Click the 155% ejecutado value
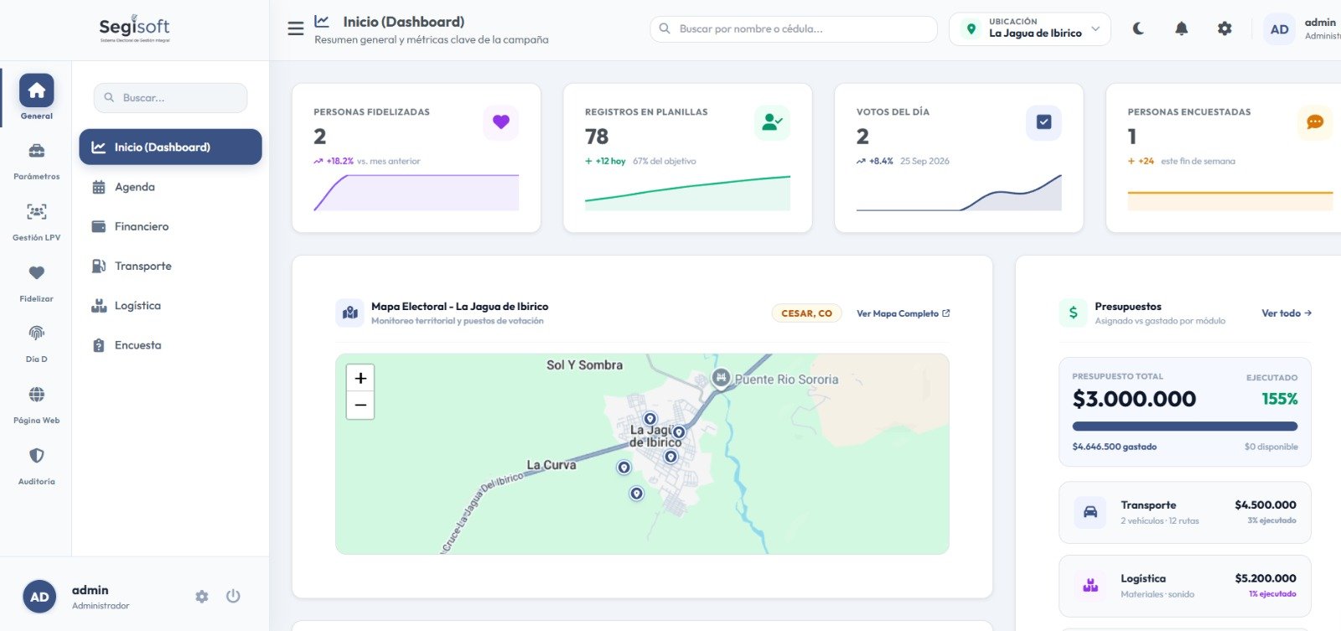The image size is (1341, 631). point(1280,399)
